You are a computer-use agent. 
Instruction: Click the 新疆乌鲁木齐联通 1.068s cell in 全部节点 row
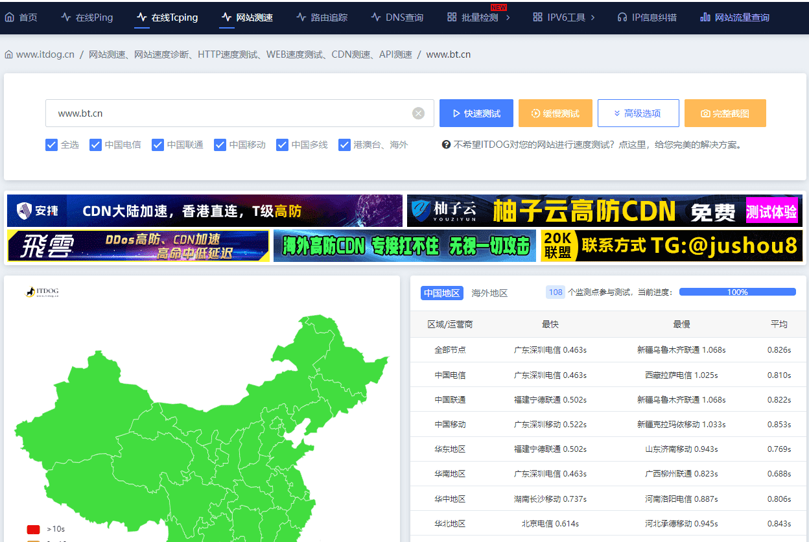coord(681,350)
